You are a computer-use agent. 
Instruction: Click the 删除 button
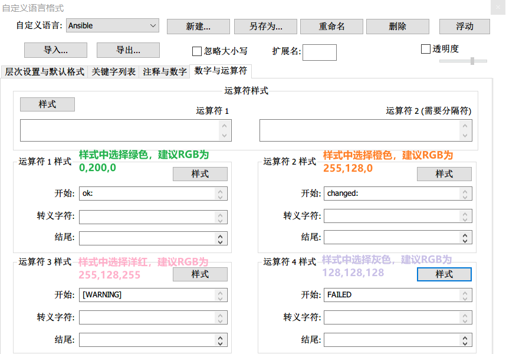[398, 26]
